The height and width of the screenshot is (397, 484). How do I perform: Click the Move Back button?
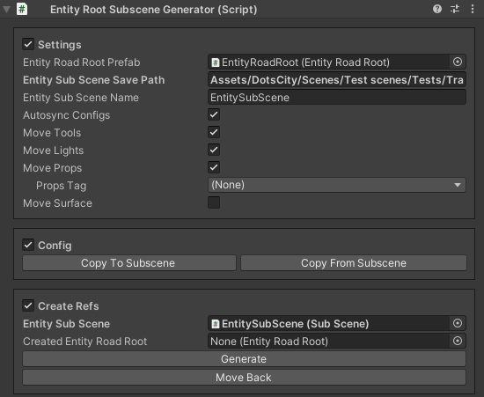tap(244, 378)
